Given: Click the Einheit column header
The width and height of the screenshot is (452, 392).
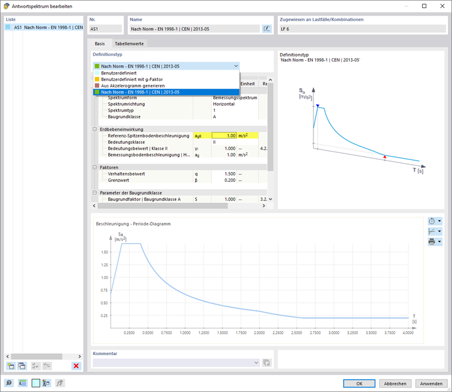Looking at the screenshot, I should (x=247, y=84).
